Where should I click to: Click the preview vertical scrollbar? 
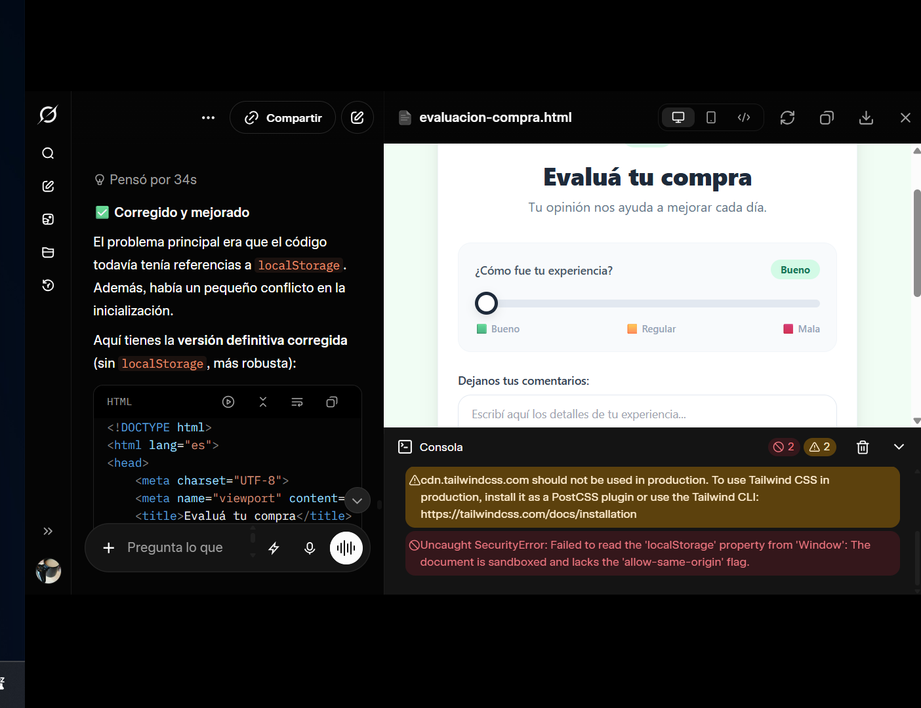tap(917, 243)
